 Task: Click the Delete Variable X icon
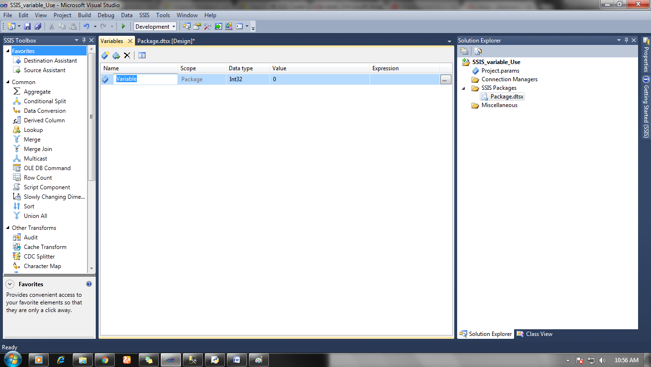[x=127, y=55]
